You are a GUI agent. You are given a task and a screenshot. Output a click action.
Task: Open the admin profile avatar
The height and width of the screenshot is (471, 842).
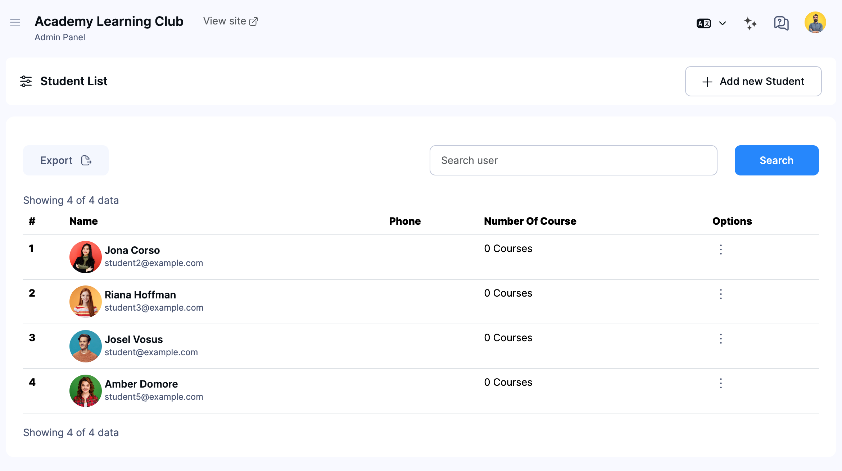815,22
